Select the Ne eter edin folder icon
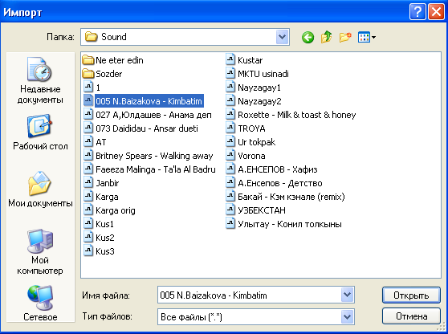Image resolution: width=448 pixels, height=334 pixels. (88, 60)
